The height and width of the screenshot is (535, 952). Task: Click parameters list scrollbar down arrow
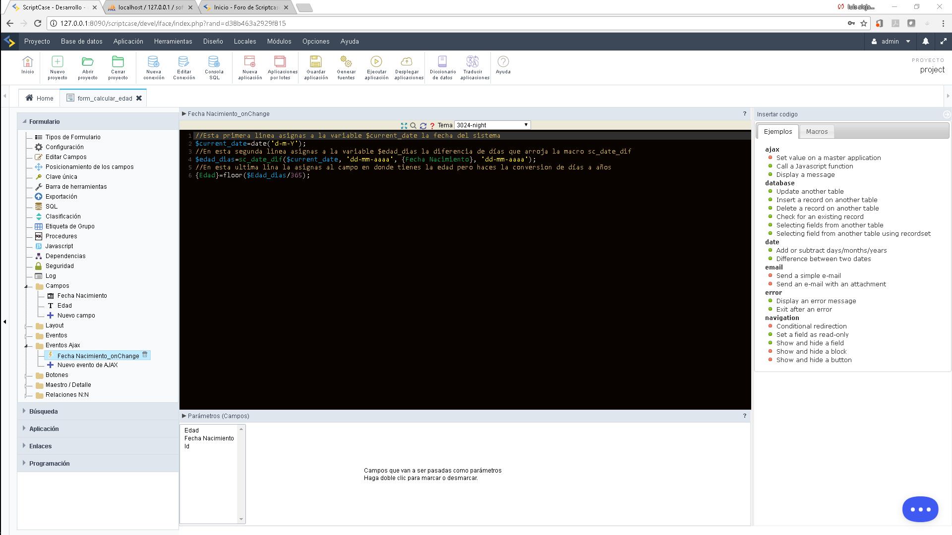[x=241, y=519]
